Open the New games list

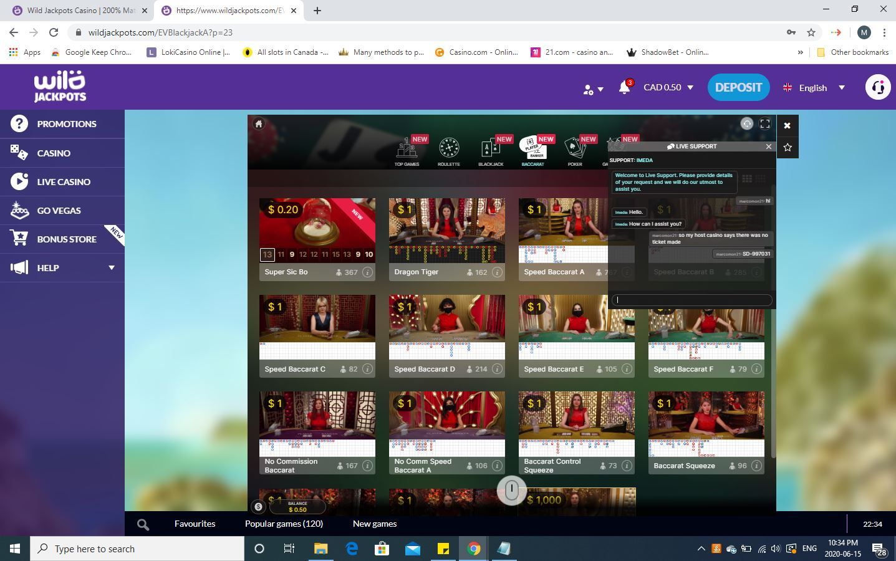(x=375, y=524)
